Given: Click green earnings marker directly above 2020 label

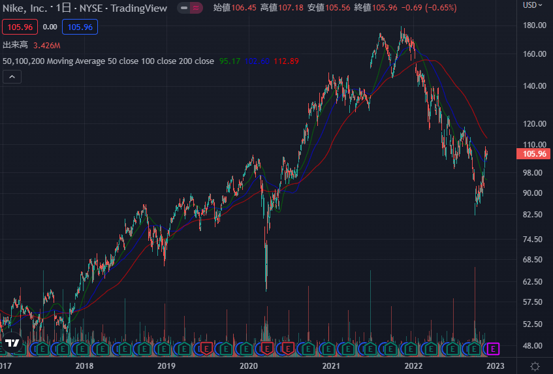Looking at the screenshot, I should 246,349.
